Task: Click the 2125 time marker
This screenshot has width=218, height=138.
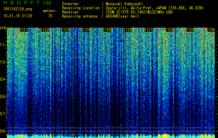Action: click(107, 30)
